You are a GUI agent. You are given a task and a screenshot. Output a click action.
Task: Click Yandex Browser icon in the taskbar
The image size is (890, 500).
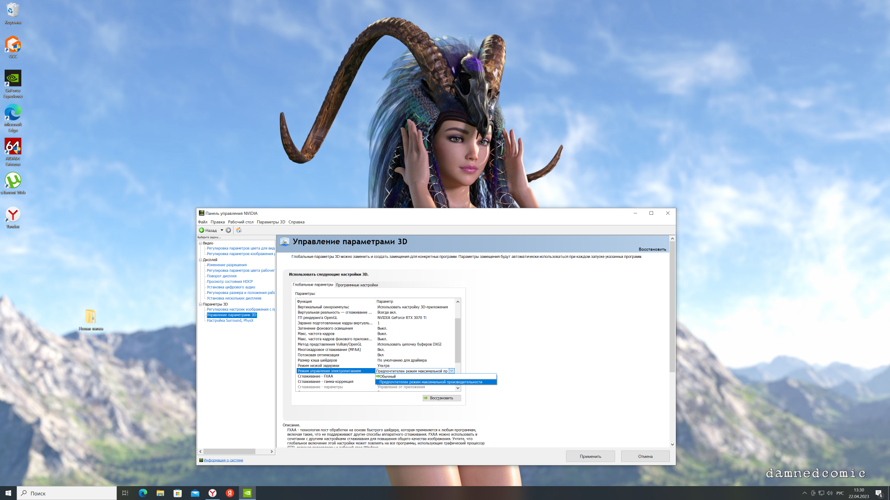click(212, 493)
